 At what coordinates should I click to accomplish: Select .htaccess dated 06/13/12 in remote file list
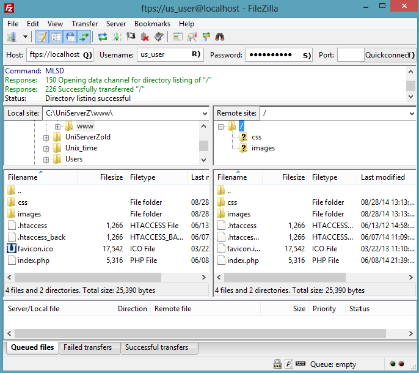coord(242,226)
